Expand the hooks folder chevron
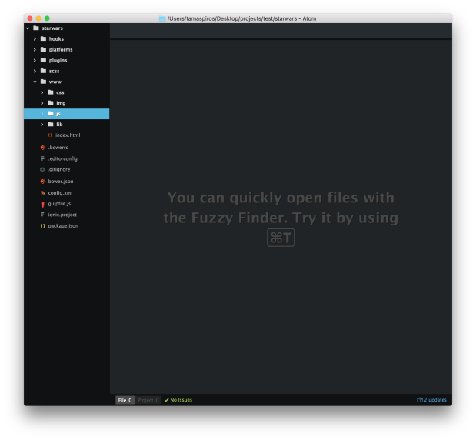 click(x=35, y=39)
